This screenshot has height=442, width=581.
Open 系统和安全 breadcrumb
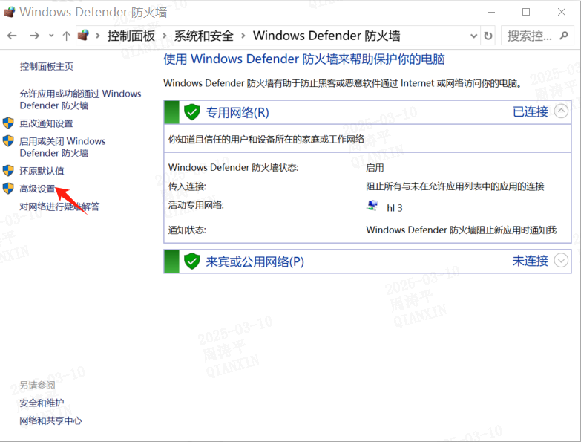click(204, 36)
